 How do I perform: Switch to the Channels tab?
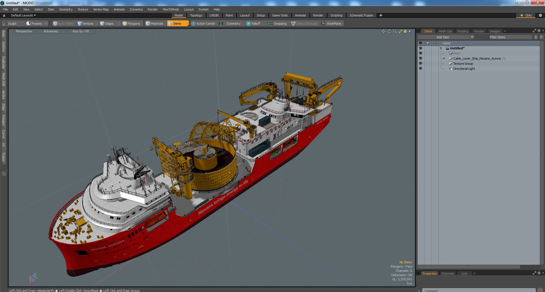click(448, 274)
